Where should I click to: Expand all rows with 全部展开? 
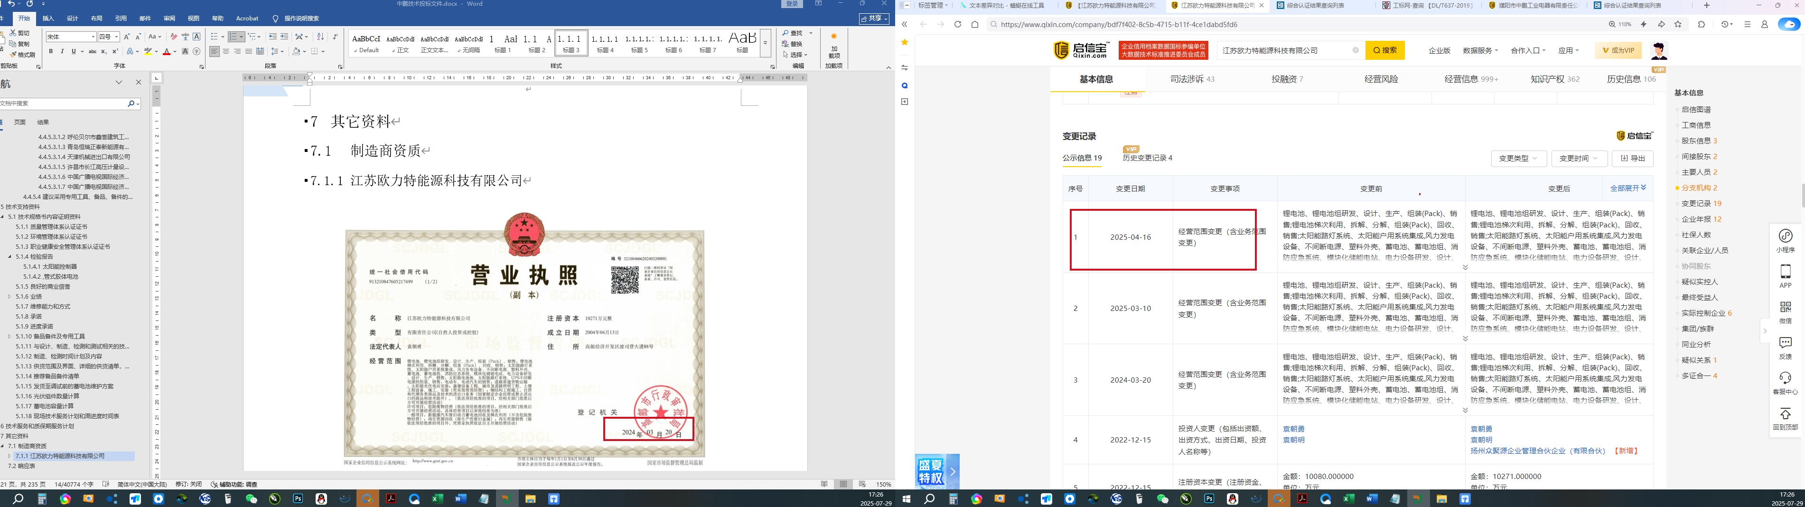(x=1627, y=188)
